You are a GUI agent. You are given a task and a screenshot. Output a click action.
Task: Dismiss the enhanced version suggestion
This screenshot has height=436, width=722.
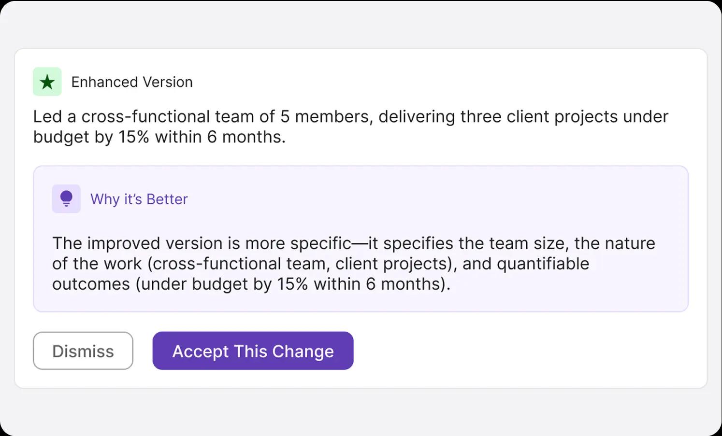[83, 351]
